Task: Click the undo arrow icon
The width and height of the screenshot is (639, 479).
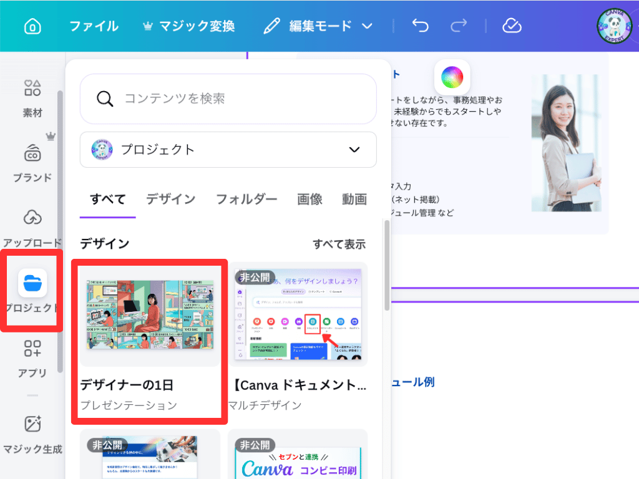Action: 419,26
